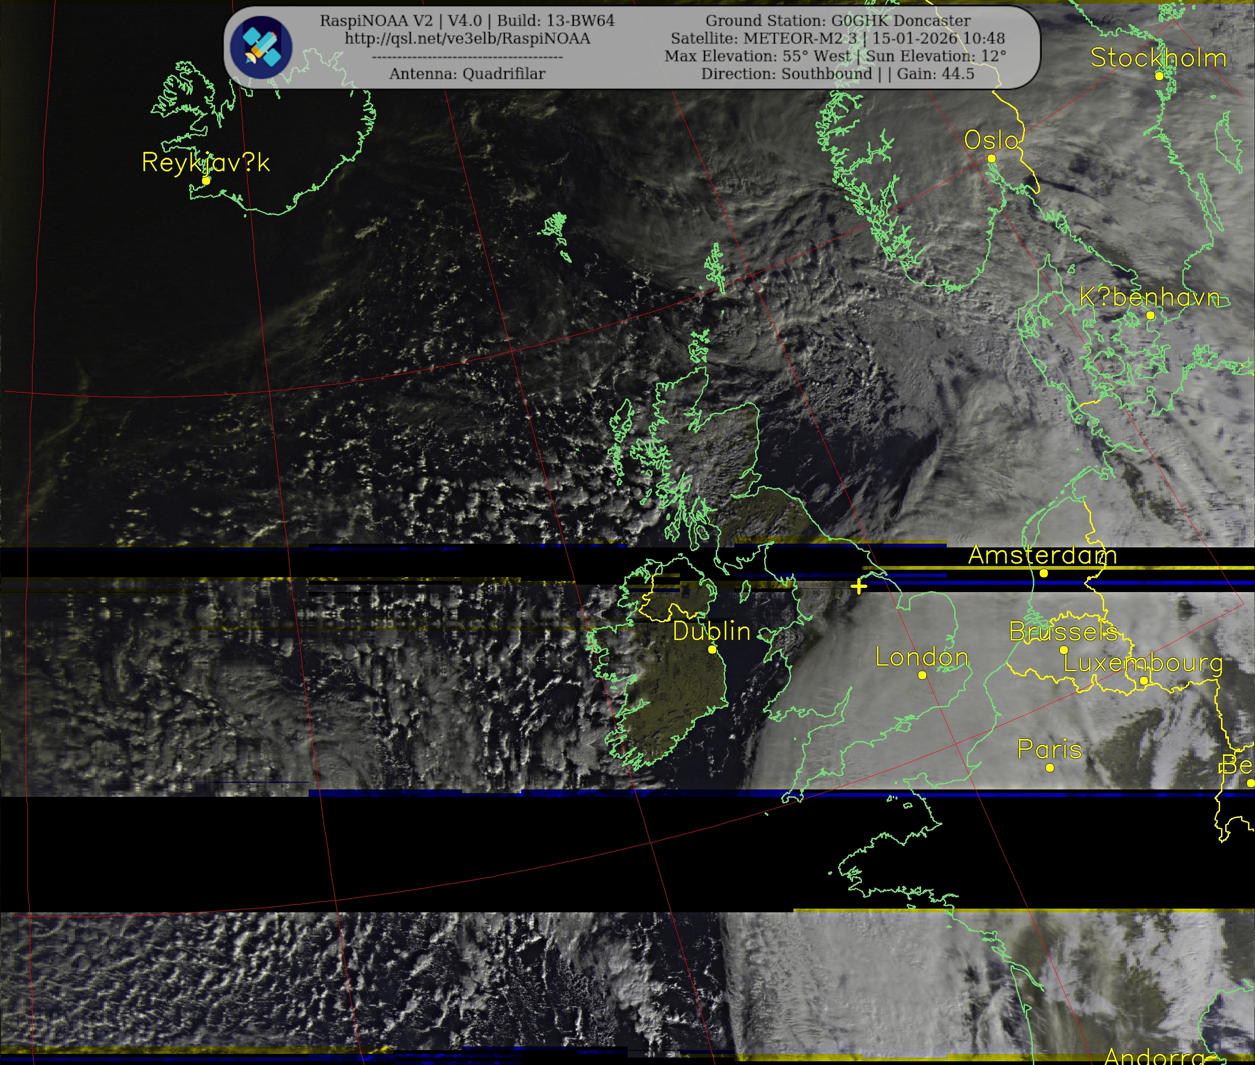This screenshot has width=1255, height=1065.
Task: Click the Reykjavik city marker dot
Action: (206, 181)
